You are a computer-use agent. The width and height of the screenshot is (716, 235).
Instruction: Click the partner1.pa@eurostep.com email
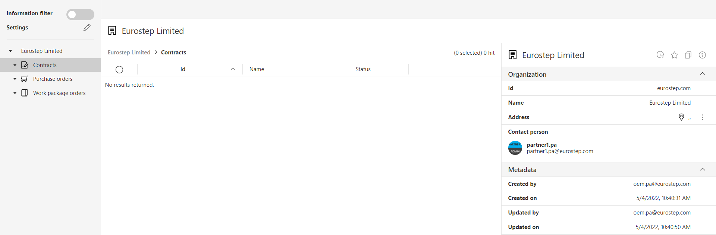560,151
